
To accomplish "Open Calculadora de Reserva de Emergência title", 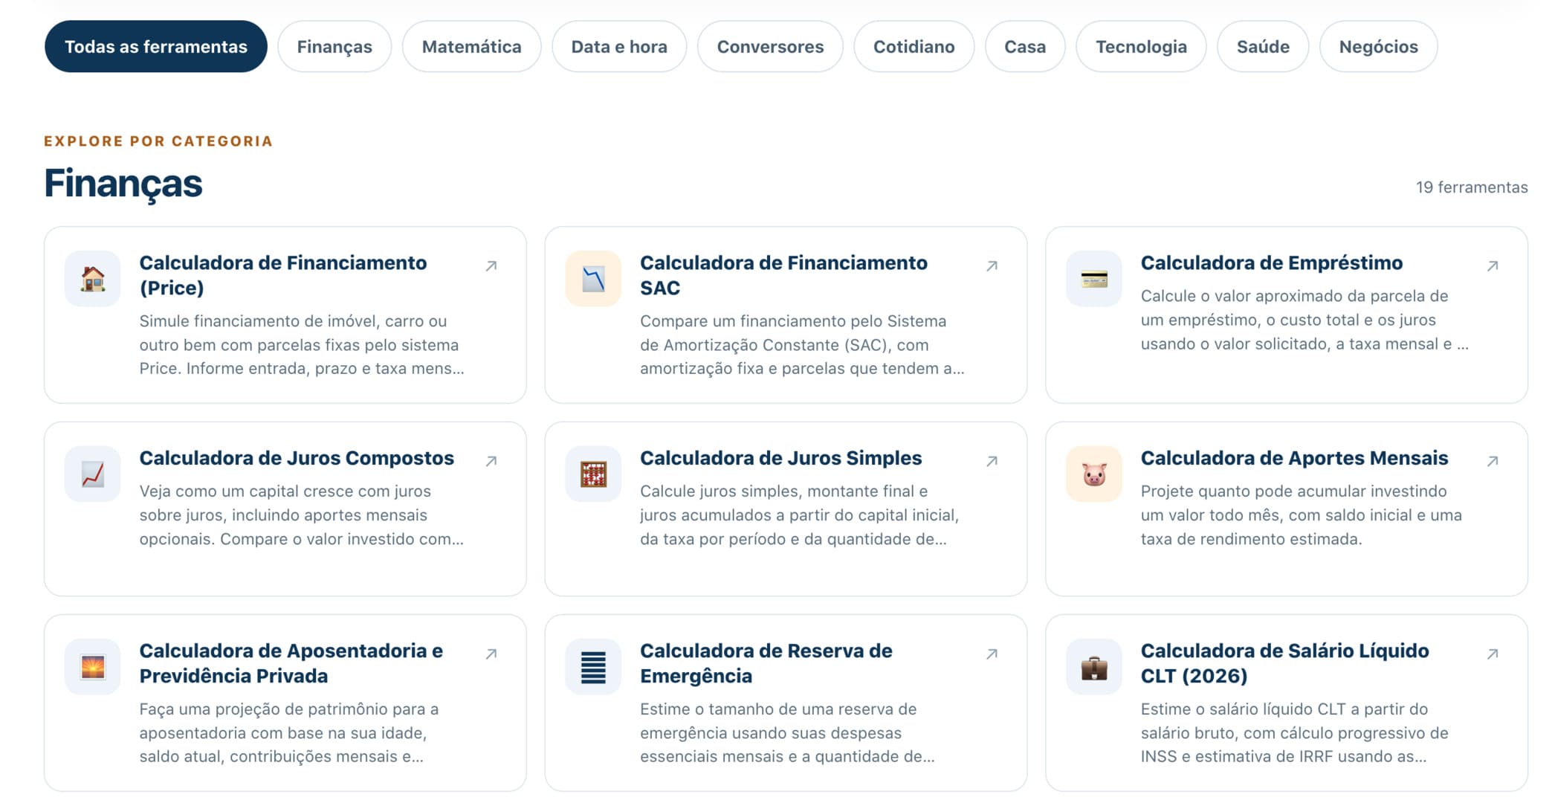I will pyautogui.click(x=766, y=663).
